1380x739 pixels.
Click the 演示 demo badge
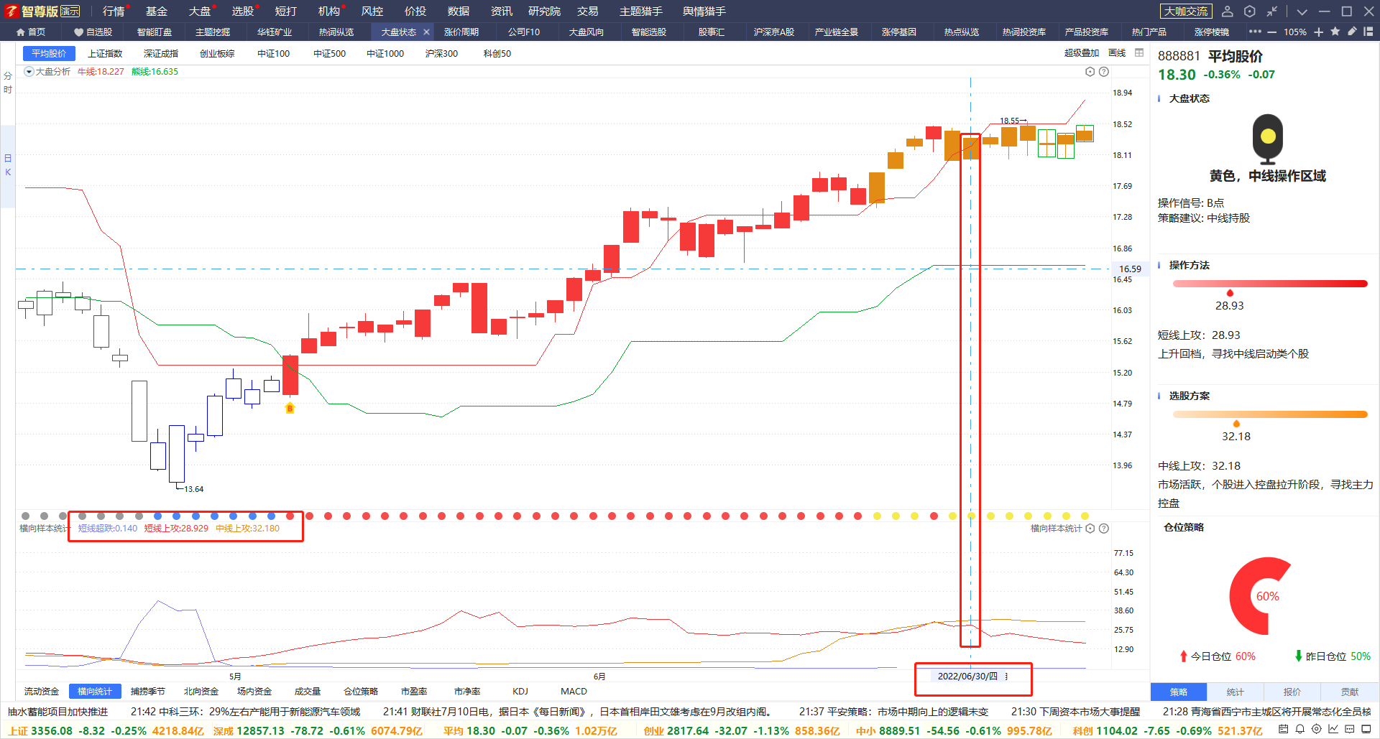(70, 11)
